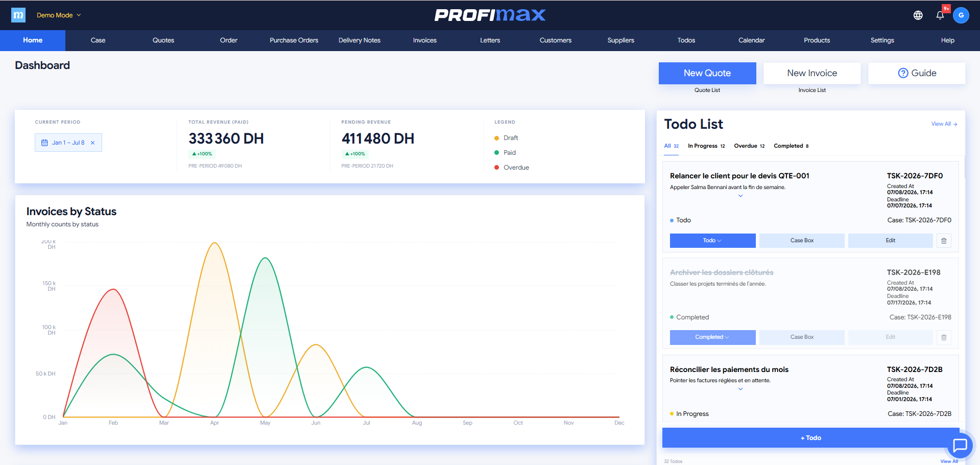Open the Jan 1 – Jul 8 date range picker

pyautogui.click(x=68, y=143)
